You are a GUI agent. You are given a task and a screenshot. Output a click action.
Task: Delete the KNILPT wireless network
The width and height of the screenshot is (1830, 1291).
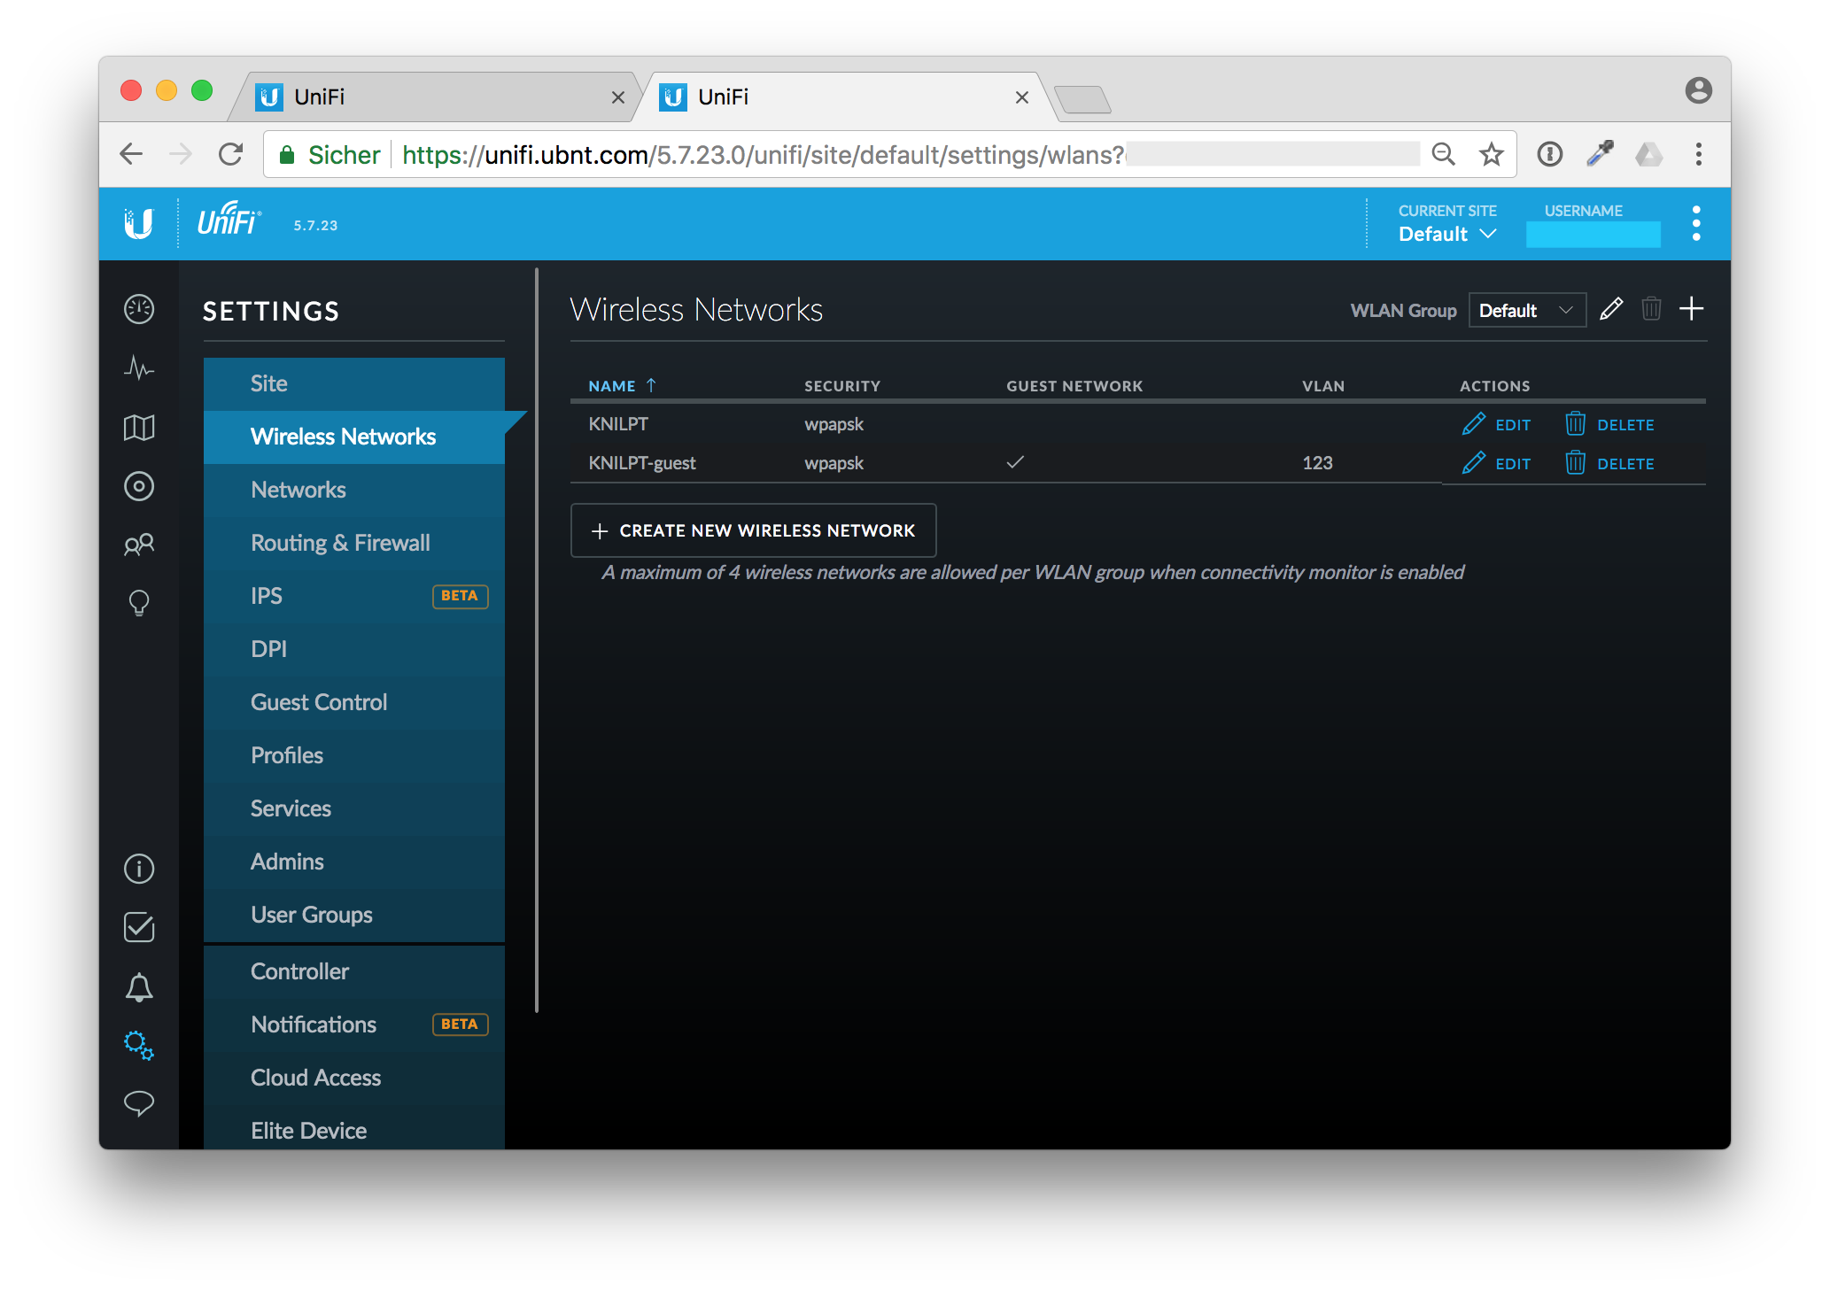click(1609, 425)
